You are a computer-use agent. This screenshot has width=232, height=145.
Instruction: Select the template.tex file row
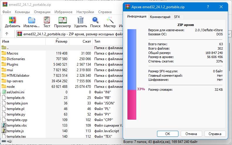point(62,136)
